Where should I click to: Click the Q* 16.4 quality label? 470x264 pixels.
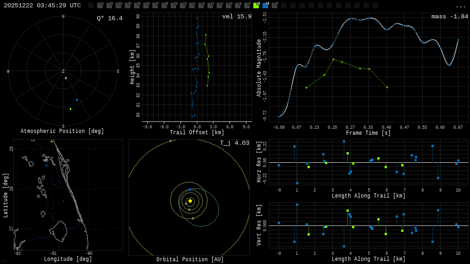(x=109, y=18)
